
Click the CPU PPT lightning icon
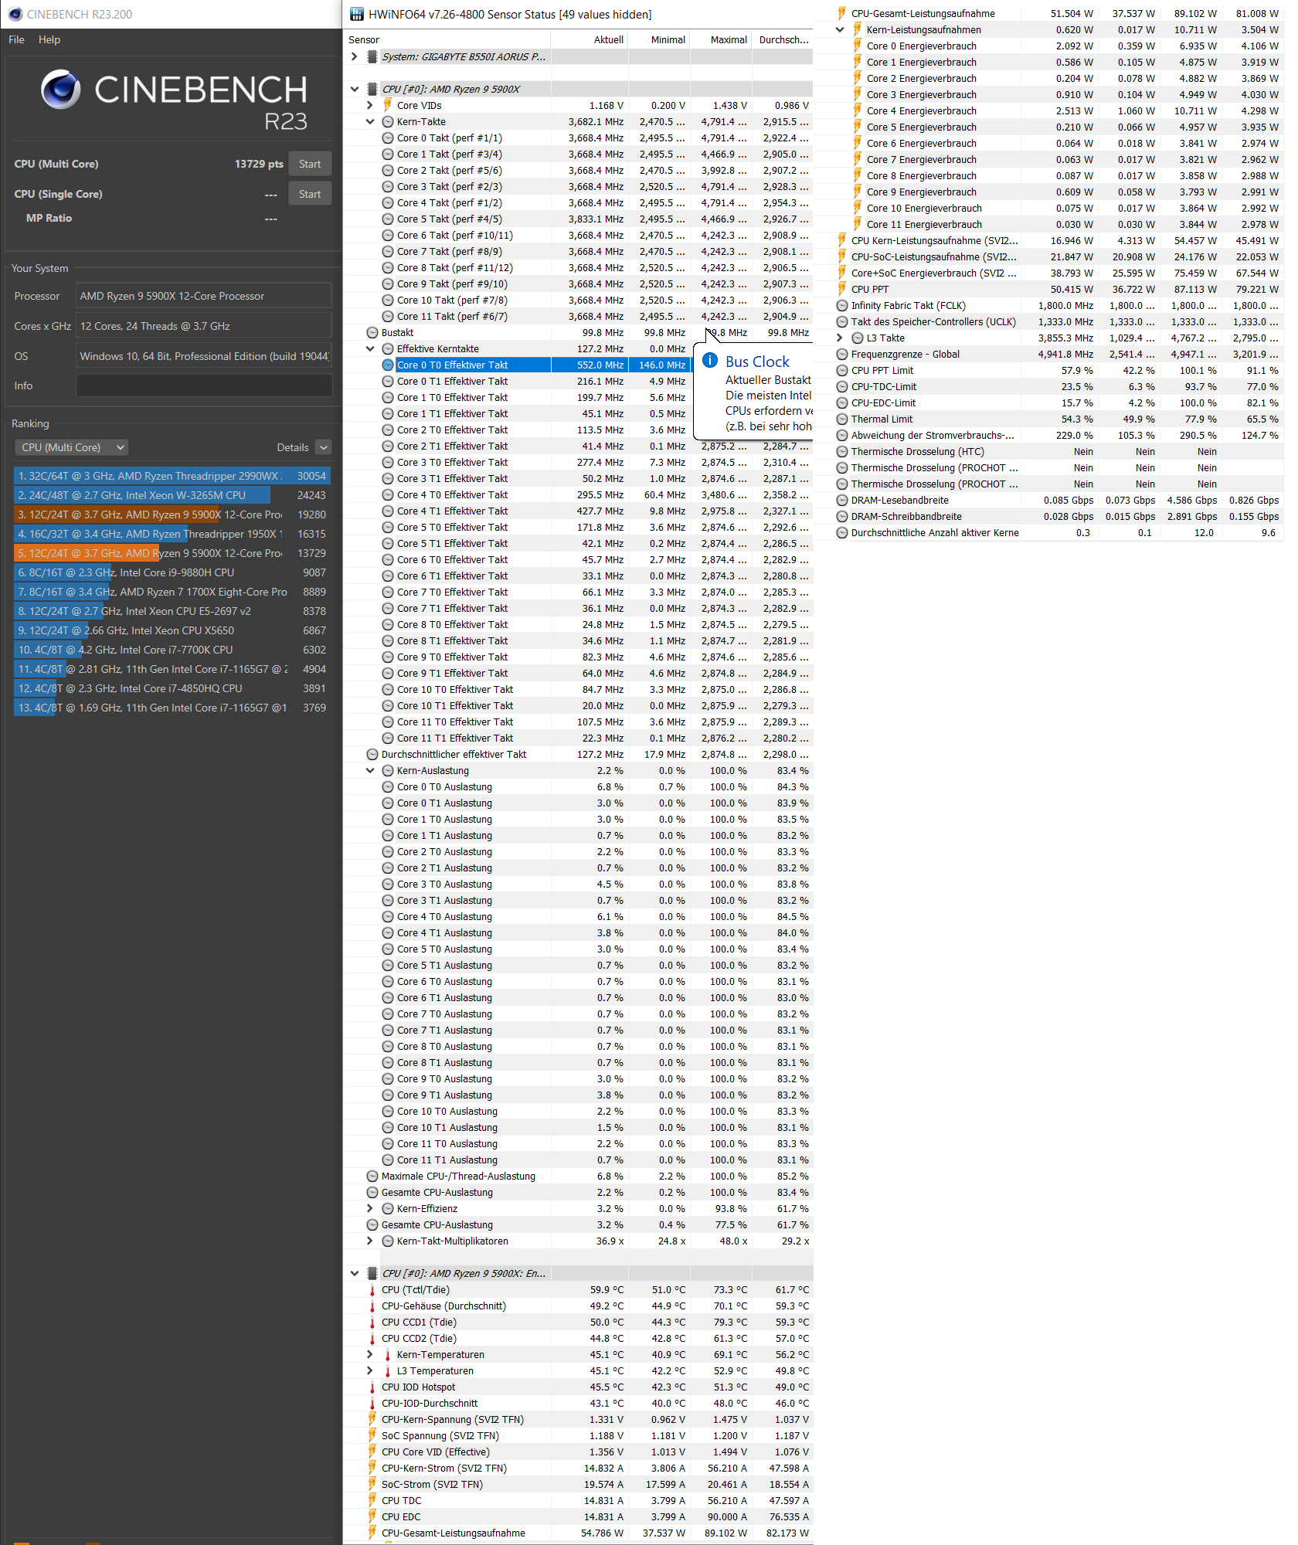(842, 289)
